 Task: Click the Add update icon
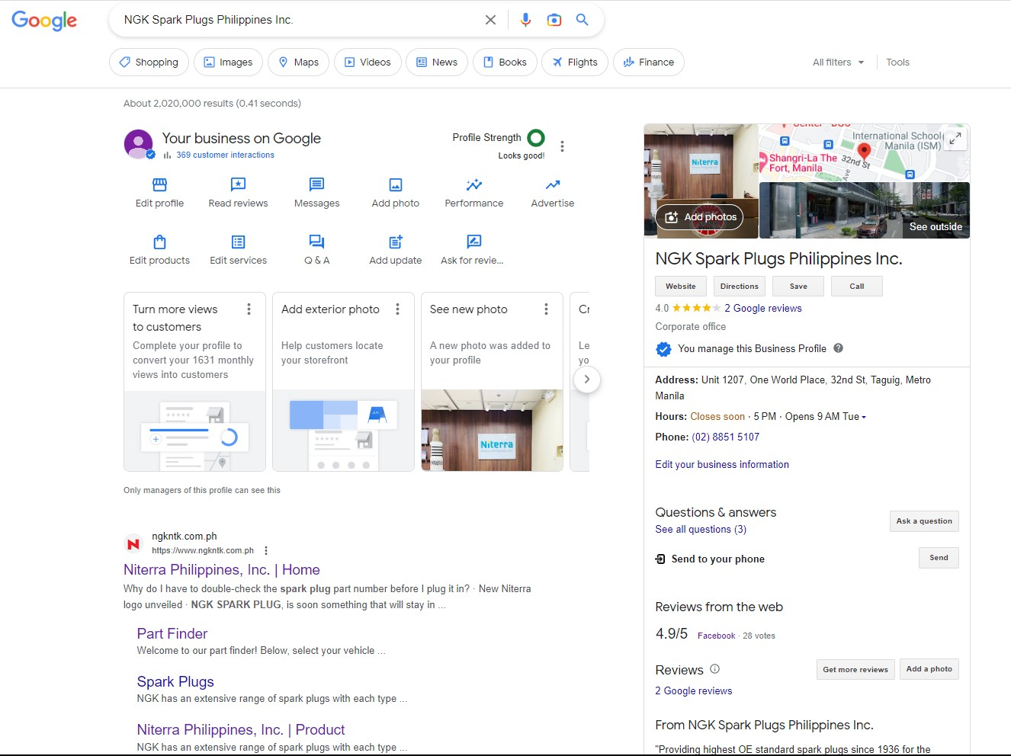tap(396, 242)
